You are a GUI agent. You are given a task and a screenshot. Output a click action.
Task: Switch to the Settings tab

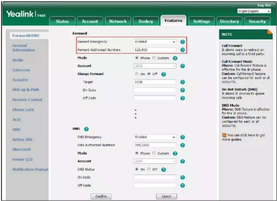(x=202, y=21)
